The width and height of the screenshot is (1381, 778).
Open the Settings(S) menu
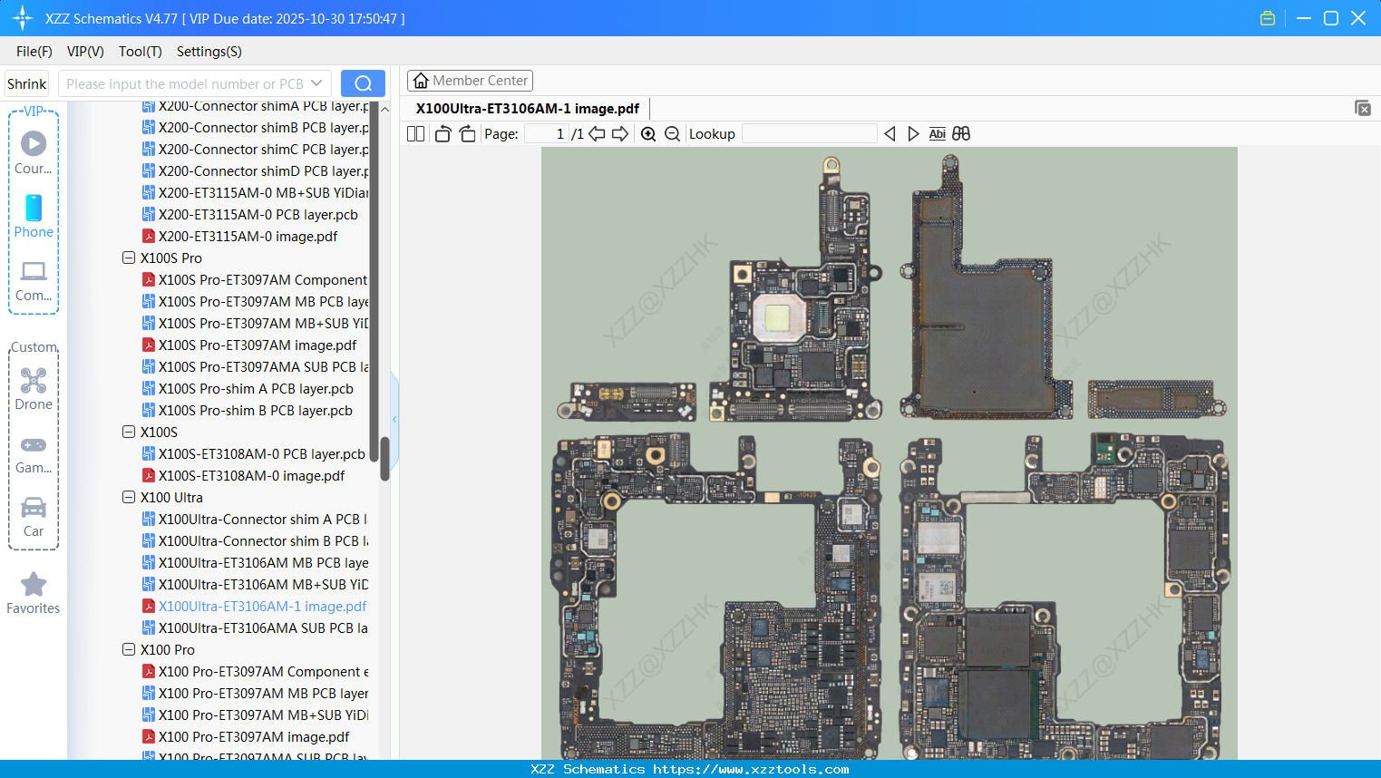209,52
